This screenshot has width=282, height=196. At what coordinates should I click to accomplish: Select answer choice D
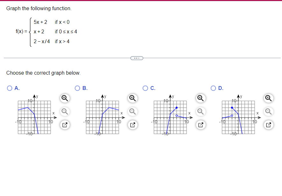[x=213, y=88]
